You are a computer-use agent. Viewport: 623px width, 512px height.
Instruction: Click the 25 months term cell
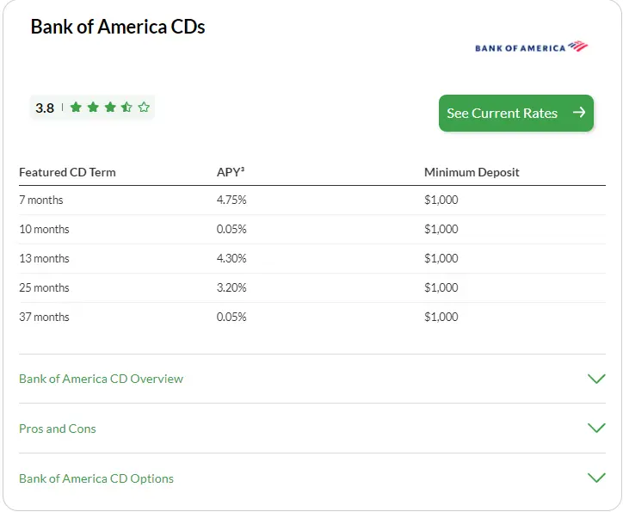(x=44, y=287)
